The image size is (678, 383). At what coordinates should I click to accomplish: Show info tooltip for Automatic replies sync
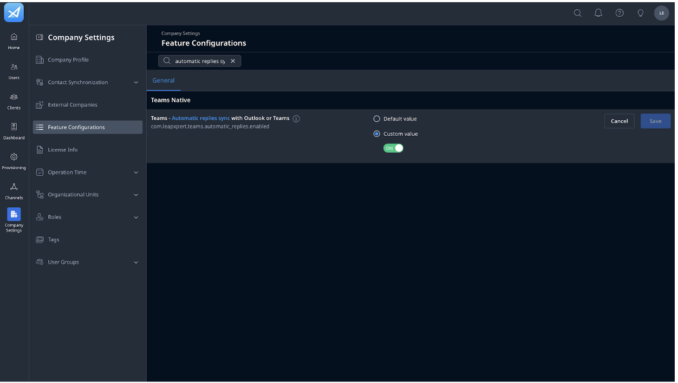296,118
